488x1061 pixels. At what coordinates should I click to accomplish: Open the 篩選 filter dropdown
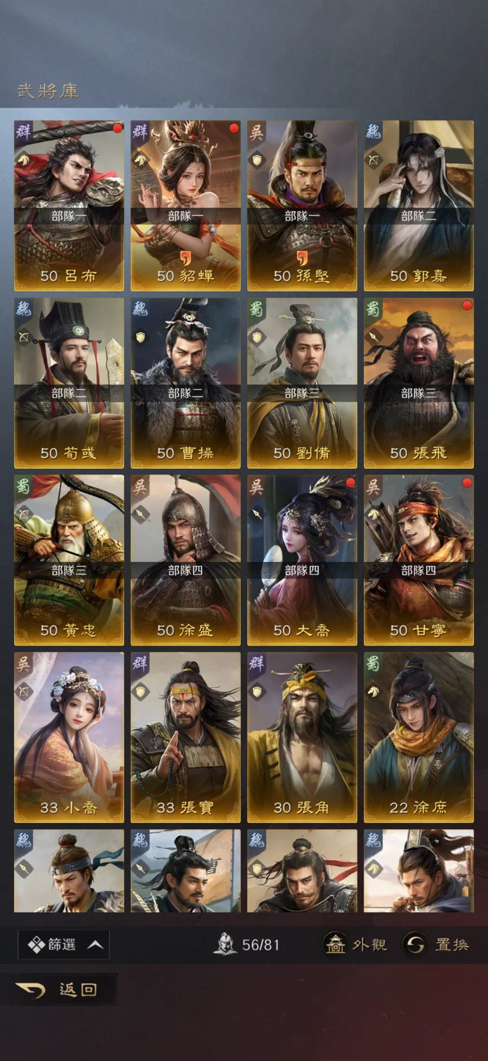pos(63,944)
